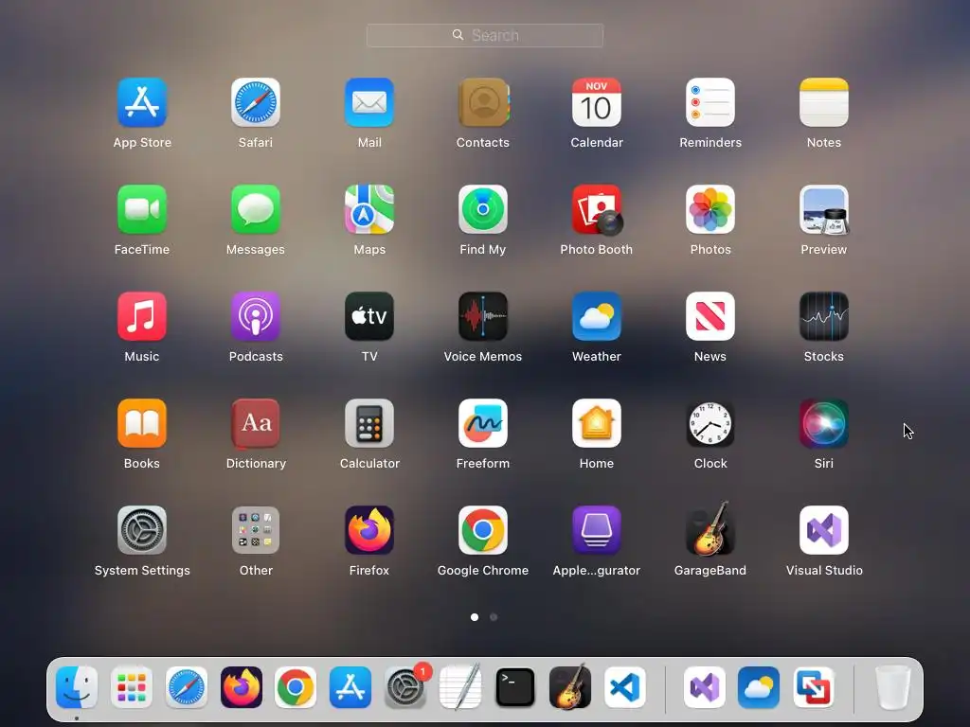Open the Home app
Image resolution: width=970 pixels, height=727 pixels.
[x=597, y=423]
